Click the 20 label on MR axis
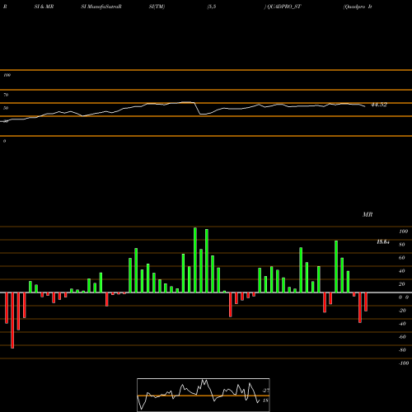The image size is (412, 412). (x=402, y=284)
